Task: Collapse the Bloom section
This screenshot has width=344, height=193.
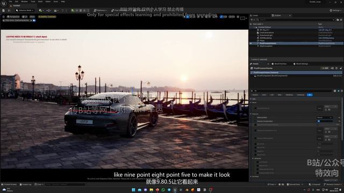Action: [251, 102]
